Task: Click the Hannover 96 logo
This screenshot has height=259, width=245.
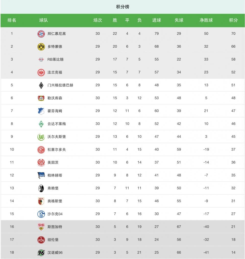Action: [41, 253]
